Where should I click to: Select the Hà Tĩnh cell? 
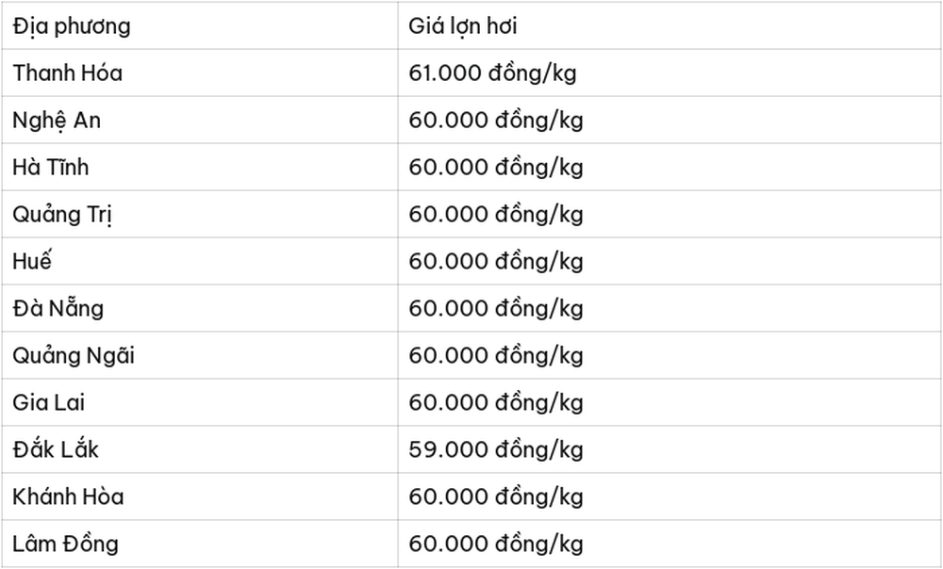coord(200,167)
